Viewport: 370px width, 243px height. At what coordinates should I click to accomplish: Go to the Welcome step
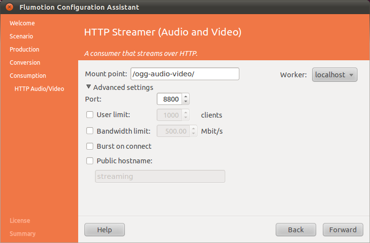coord(22,23)
